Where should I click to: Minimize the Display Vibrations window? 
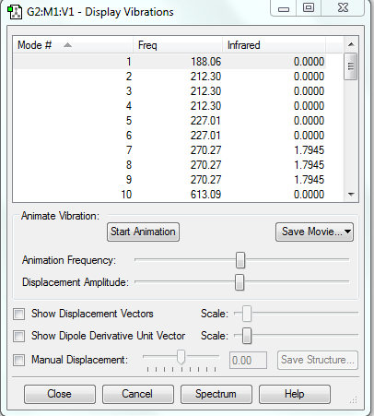pyautogui.click(x=284, y=8)
